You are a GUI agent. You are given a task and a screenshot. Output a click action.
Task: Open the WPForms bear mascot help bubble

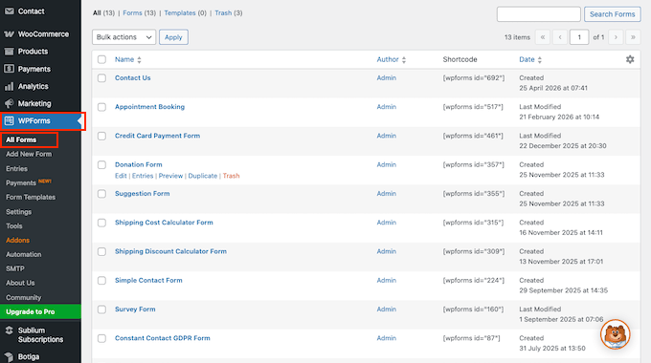coord(616,334)
